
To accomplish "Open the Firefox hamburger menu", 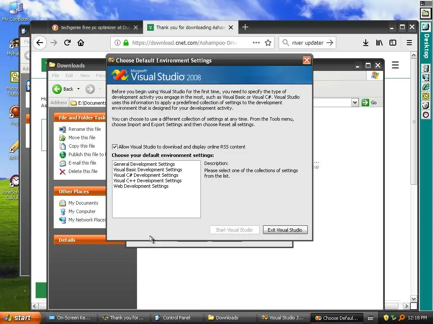I will coord(409,43).
